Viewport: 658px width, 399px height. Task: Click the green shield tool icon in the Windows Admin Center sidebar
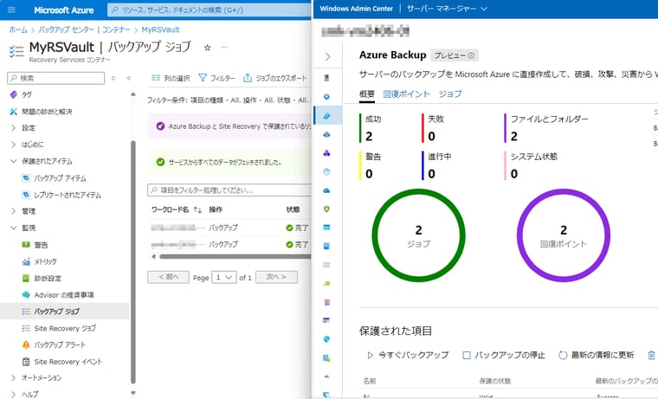coord(326,209)
